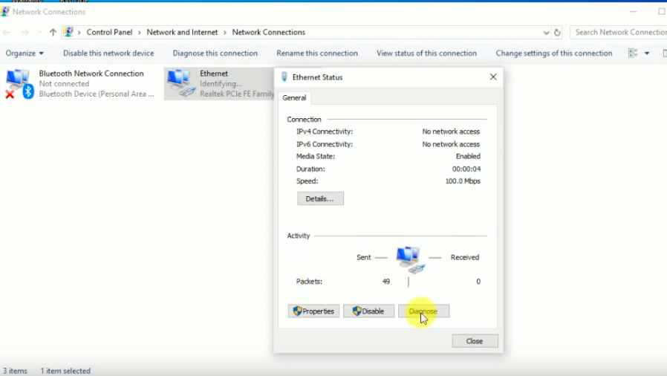Click the Control Panel icon in address bar
This screenshot has height=376, width=667.
click(68, 32)
